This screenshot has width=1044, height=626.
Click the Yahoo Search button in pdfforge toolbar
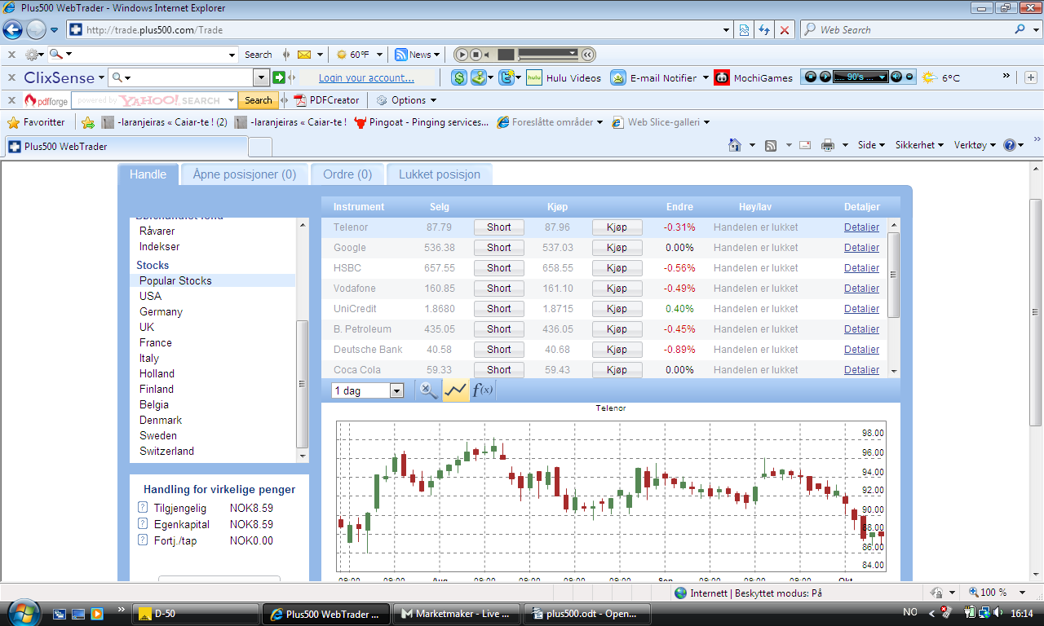tap(259, 100)
